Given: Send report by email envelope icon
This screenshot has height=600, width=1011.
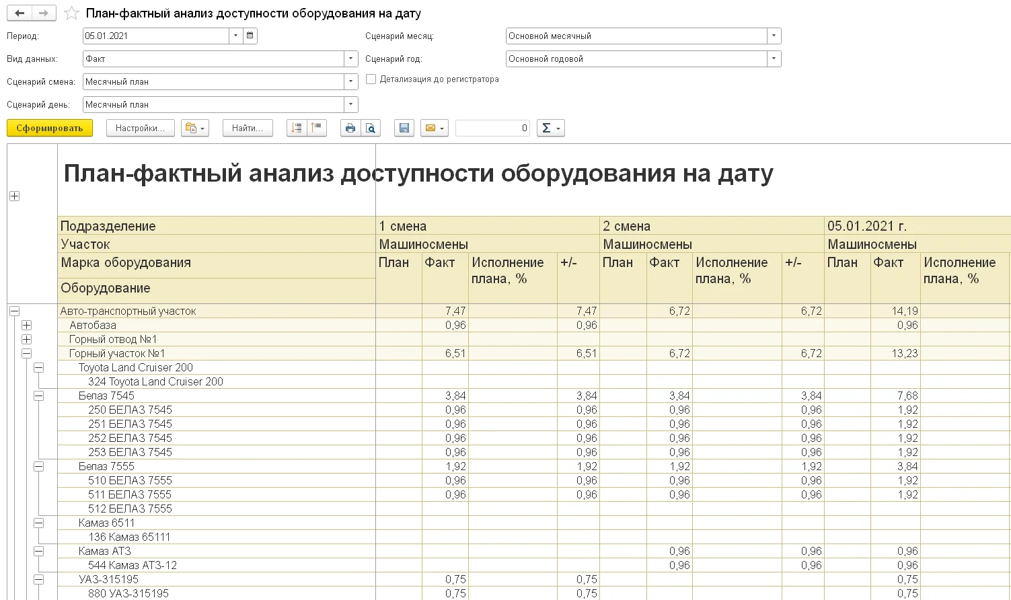Looking at the screenshot, I should (435, 128).
